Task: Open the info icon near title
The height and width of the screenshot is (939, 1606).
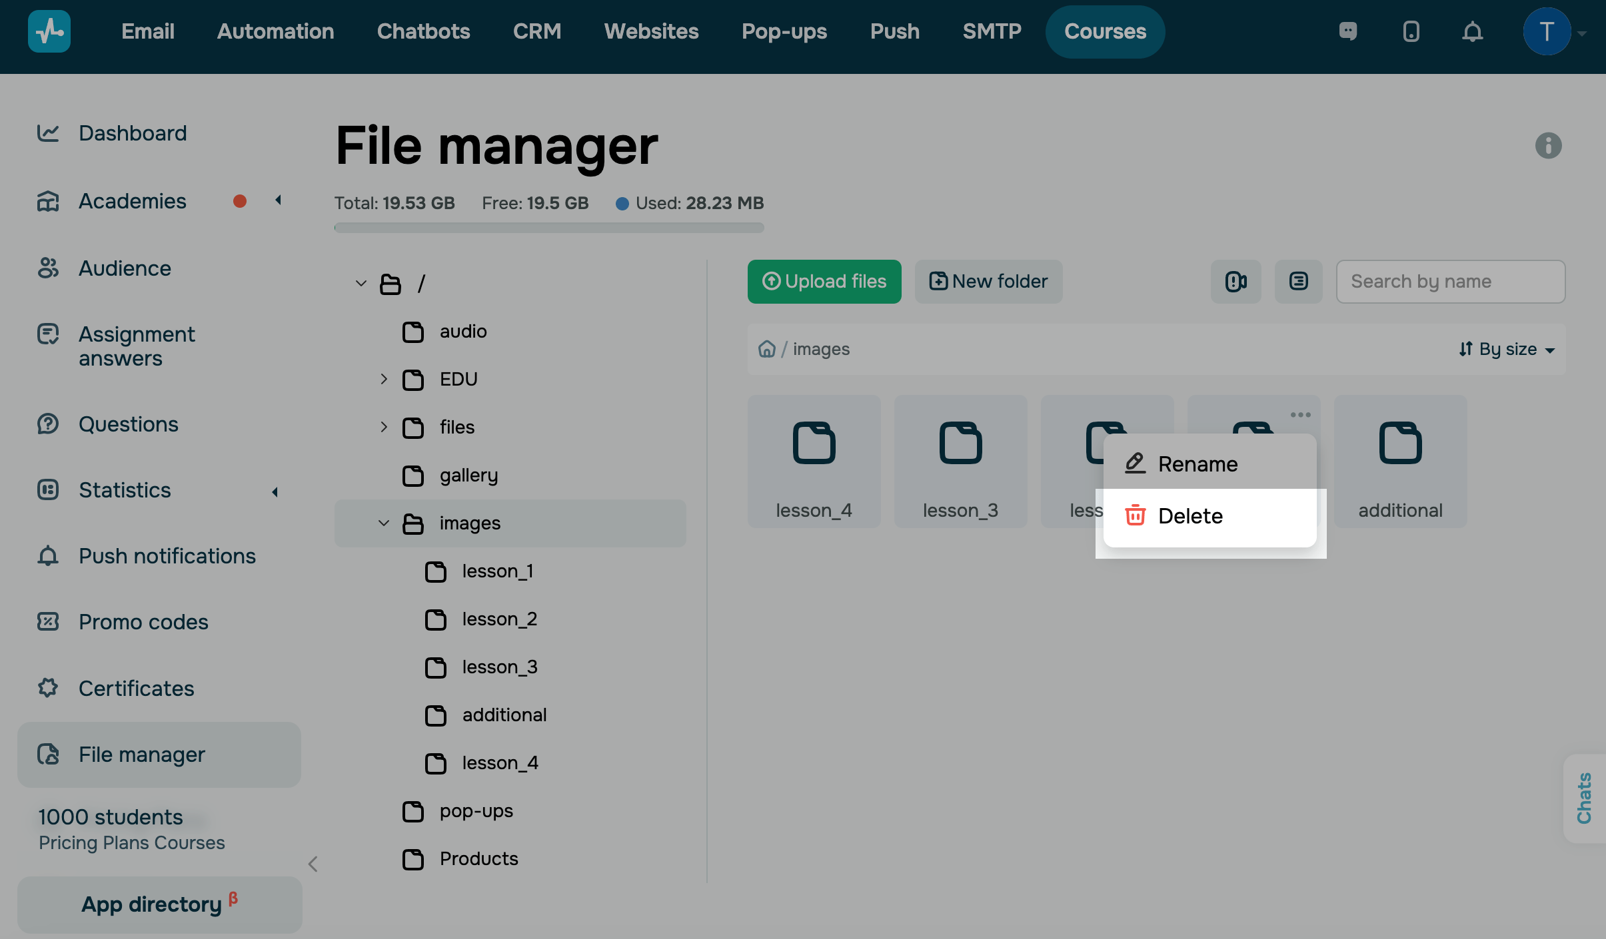Action: point(1548,145)
